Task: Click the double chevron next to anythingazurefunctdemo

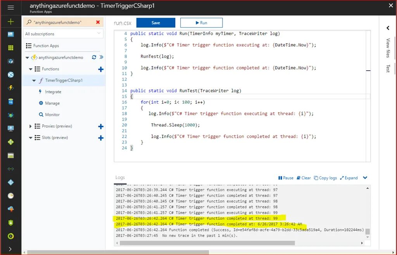Action: tap(101, 57)
